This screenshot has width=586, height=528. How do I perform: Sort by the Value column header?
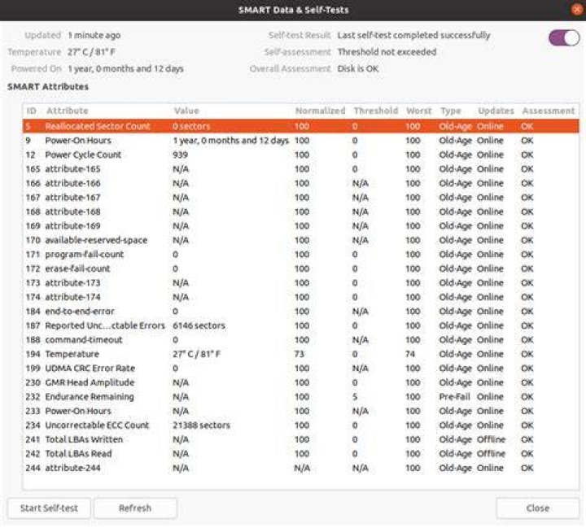click(x=186, y=111)
